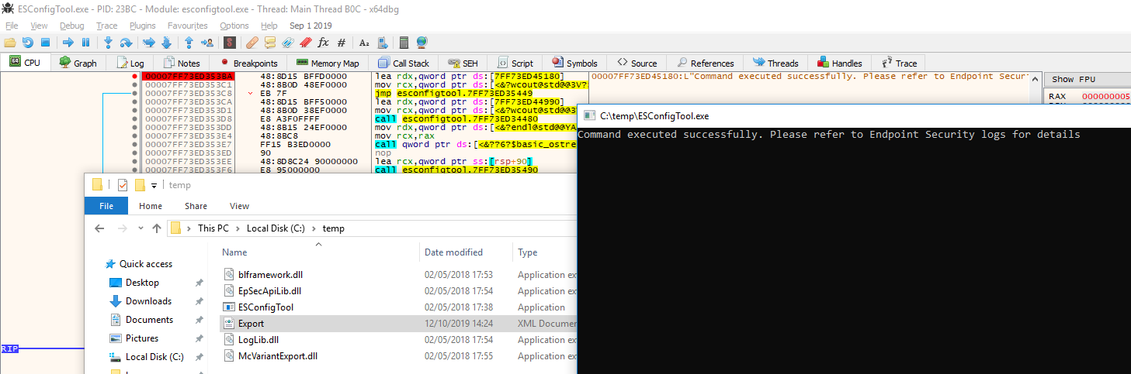Switch to the Breakpoints tab
Screen dimensions: 1131x374
(248, 63)
